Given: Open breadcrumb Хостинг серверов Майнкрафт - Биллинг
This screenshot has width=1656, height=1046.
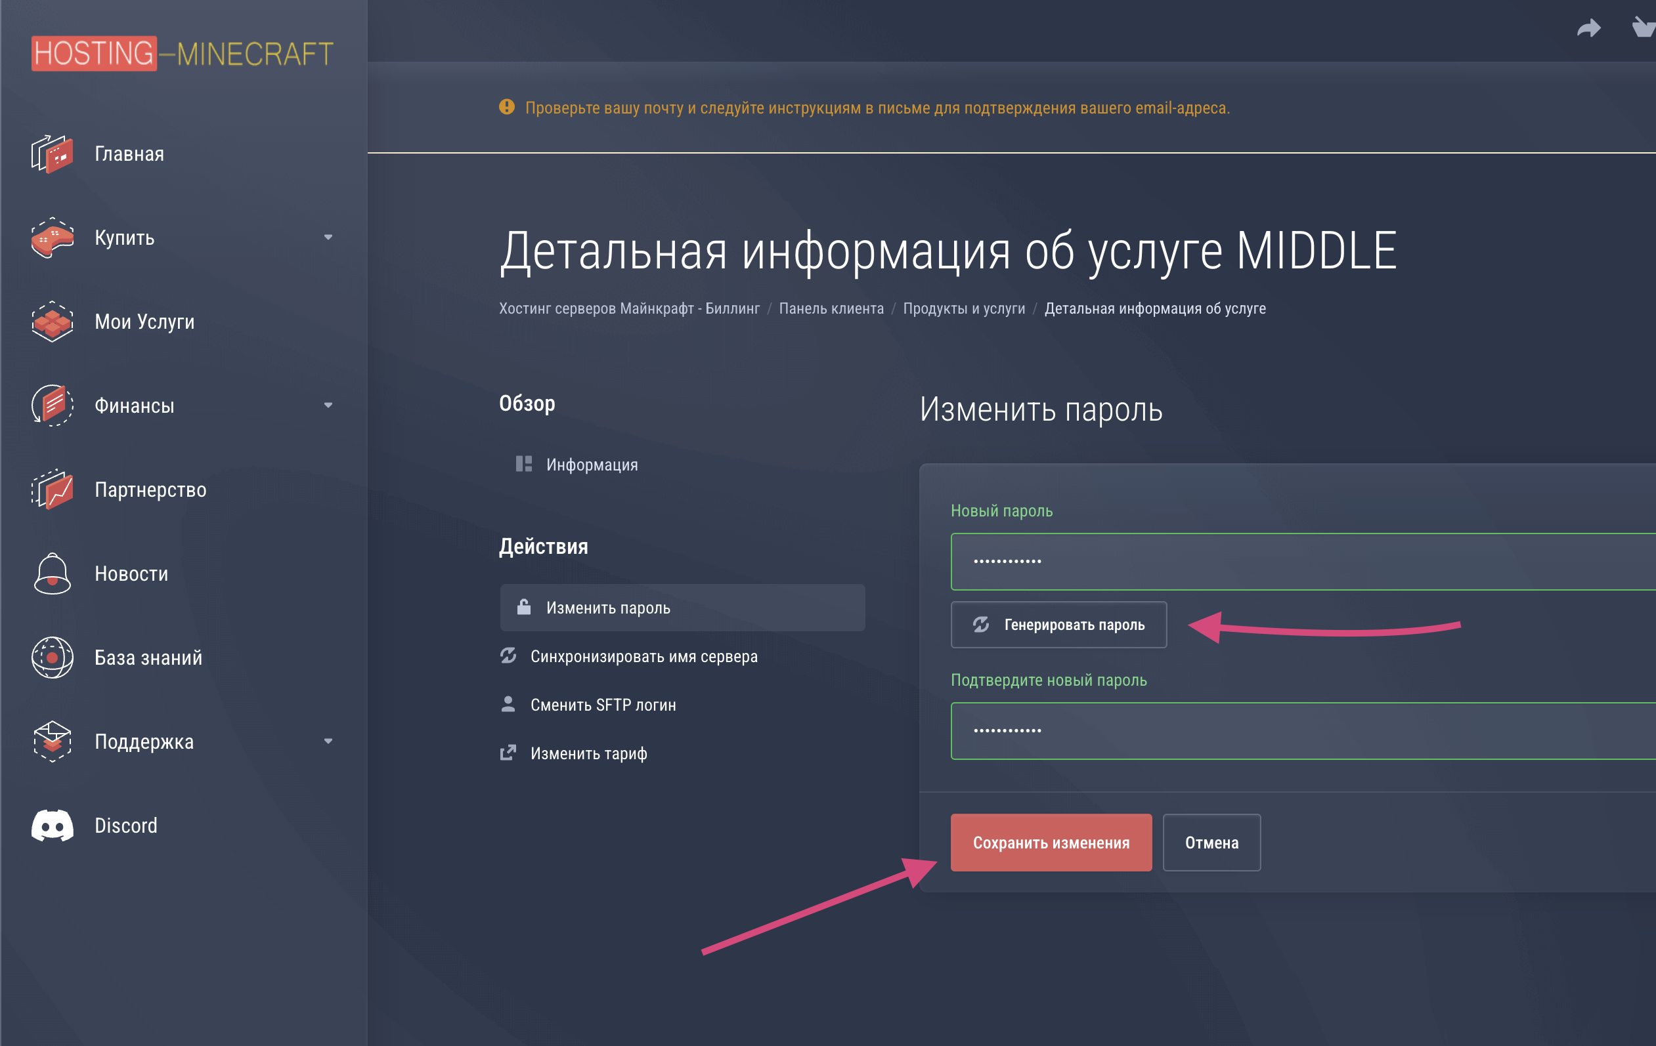Looking at the screenshot, I should coord(629,308).
